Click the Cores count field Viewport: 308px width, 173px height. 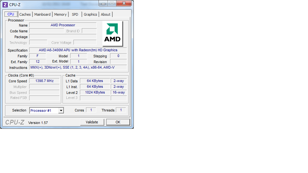point(91,110)
